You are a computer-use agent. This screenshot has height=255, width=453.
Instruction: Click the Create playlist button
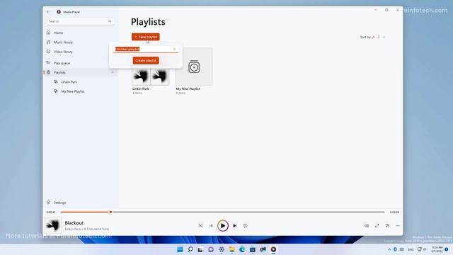click(146, 60)
